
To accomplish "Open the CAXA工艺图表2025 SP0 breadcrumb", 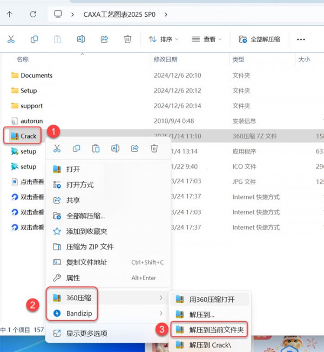I will (119, 15).
